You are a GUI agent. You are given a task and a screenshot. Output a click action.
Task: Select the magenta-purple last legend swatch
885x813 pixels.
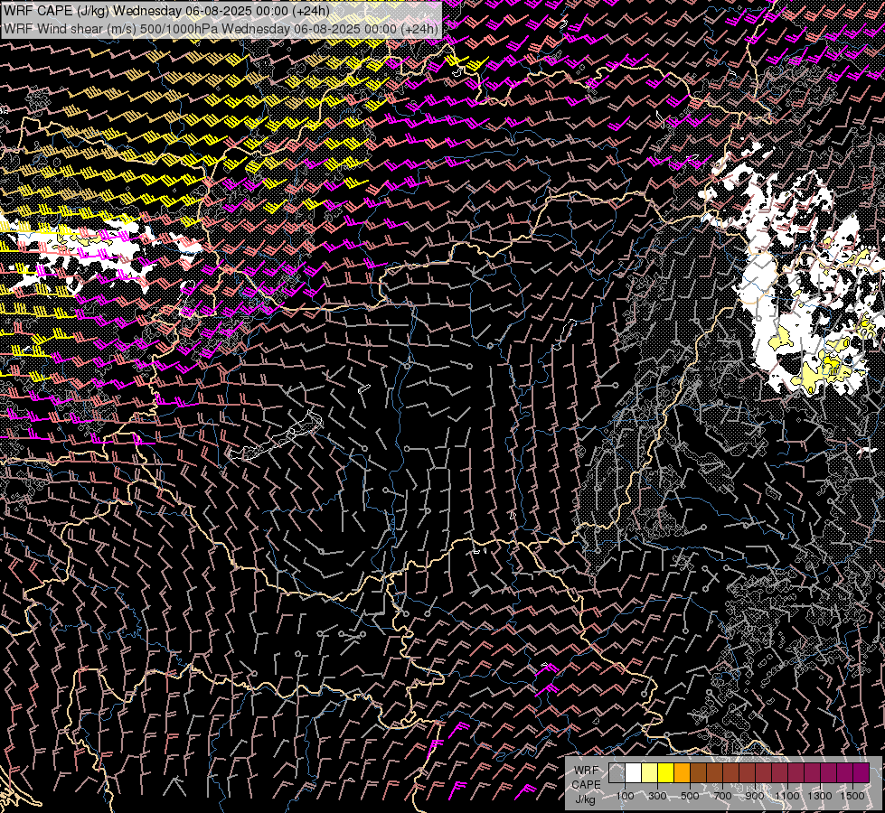[861, 772]
